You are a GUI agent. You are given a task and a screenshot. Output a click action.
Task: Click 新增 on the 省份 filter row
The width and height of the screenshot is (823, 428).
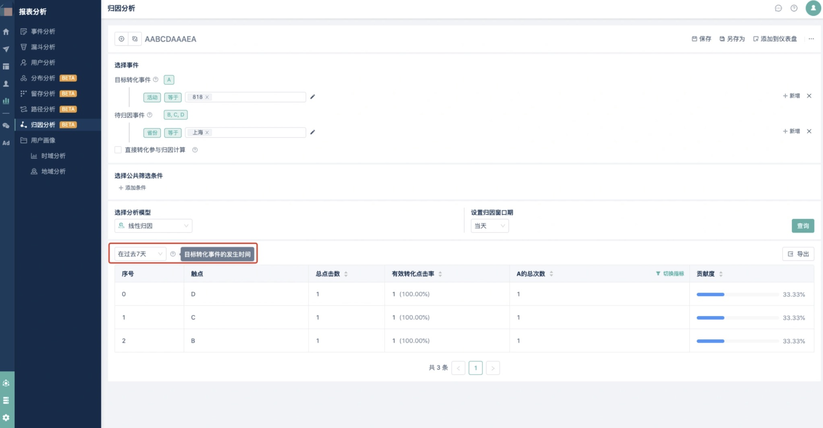point(791,131)
